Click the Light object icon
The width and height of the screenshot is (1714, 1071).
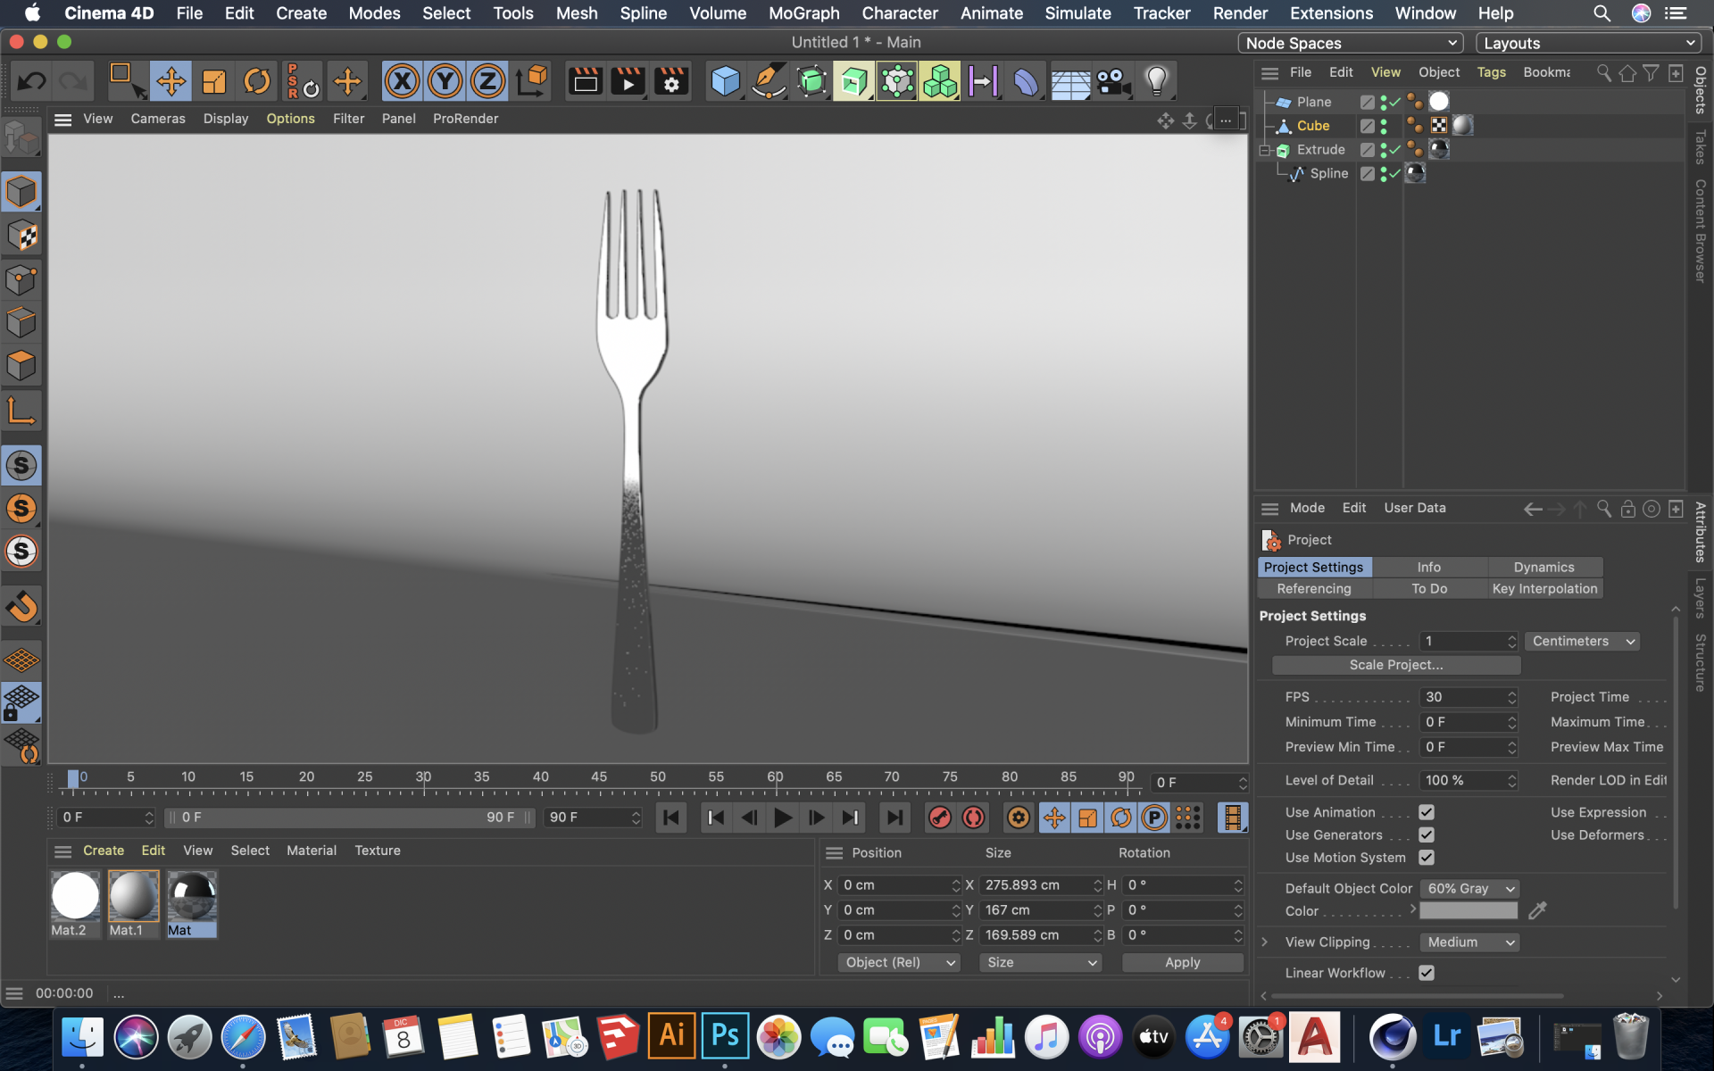1156,82
